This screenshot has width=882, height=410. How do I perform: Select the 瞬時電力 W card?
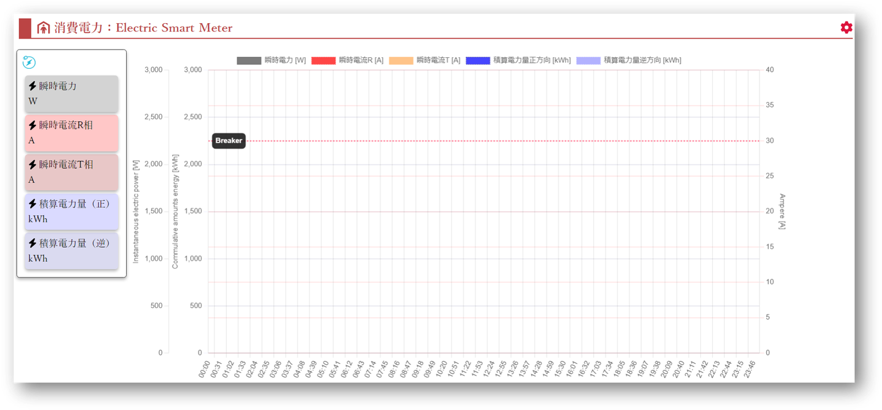pyautogui.click(x=72, y=94)
